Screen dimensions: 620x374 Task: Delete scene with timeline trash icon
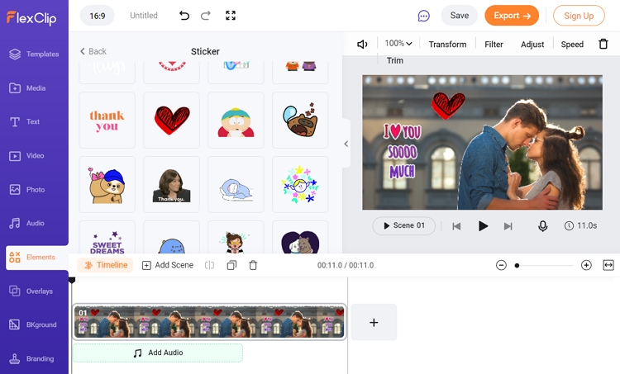pyautogui.click(x=253, y=265)
